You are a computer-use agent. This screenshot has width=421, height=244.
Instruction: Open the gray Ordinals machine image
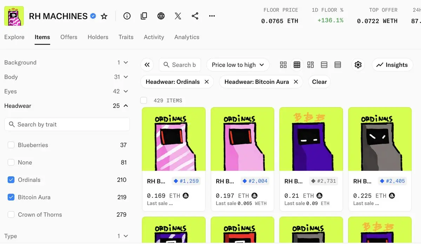[380, 139]
